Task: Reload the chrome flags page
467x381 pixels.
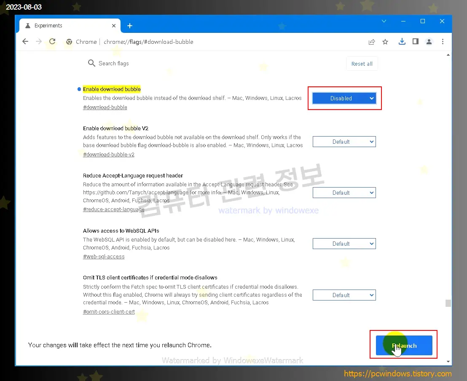Action: 52,41
